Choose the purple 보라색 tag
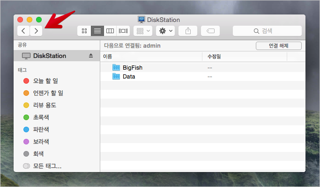 coord(36,142)
